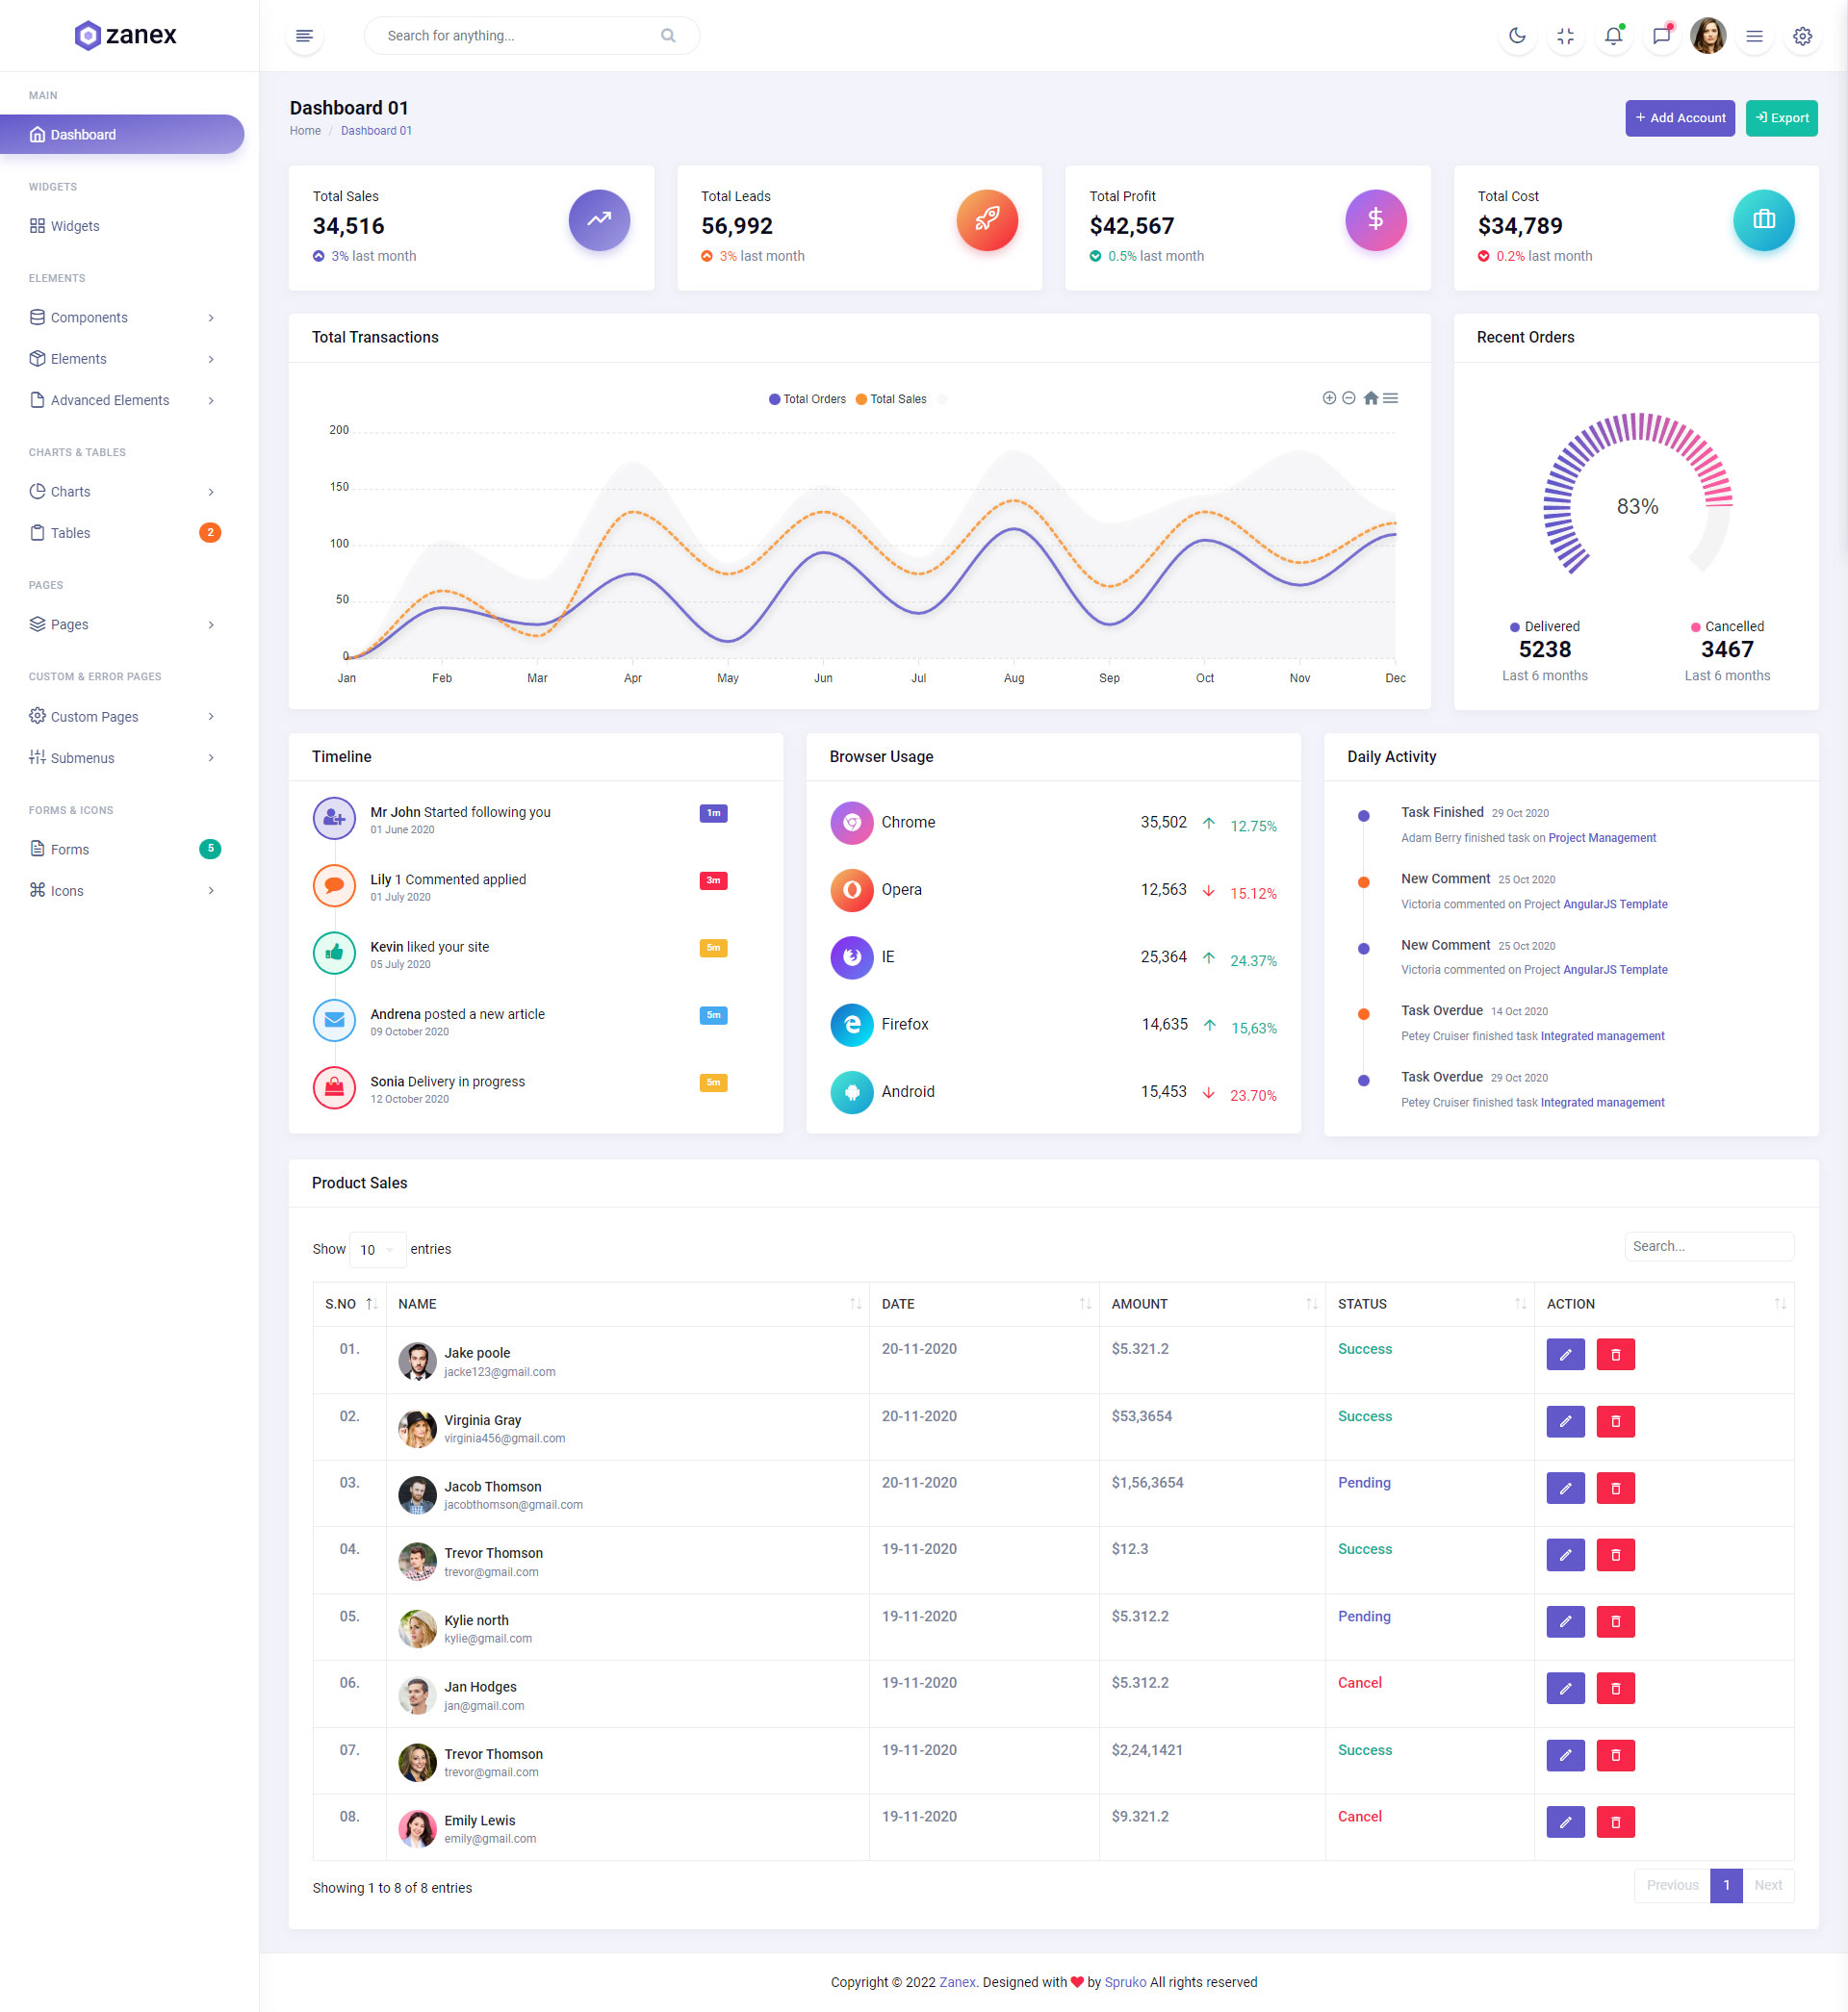Click the fullscreen toggle icon
Screen dimensions: 1848x2012
tap(1565, 36)
